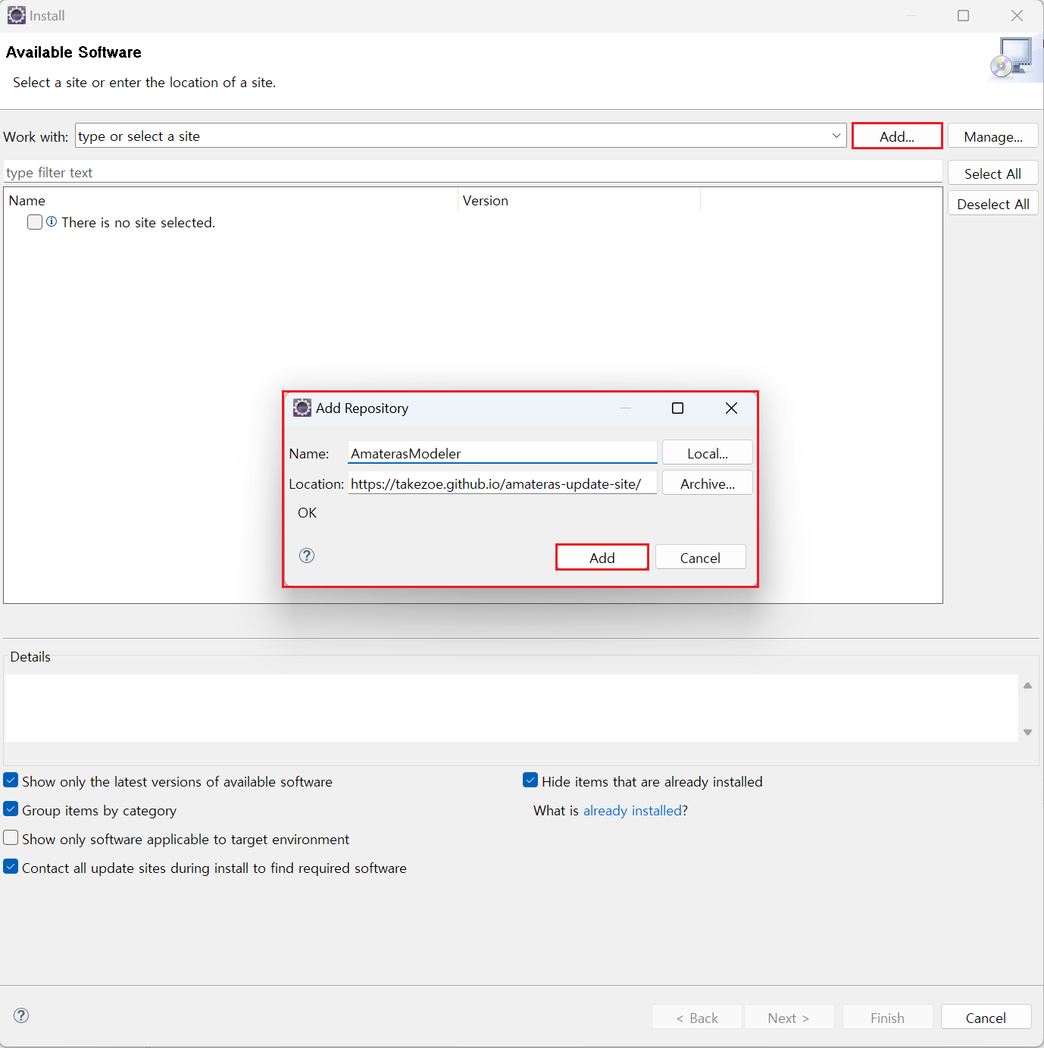Click the Select All button
Viewport: 1044px width, 1048px height.
click(x=992, y=173)
